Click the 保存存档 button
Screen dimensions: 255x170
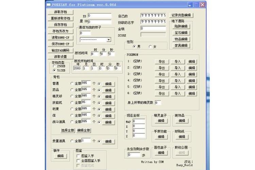61,25
